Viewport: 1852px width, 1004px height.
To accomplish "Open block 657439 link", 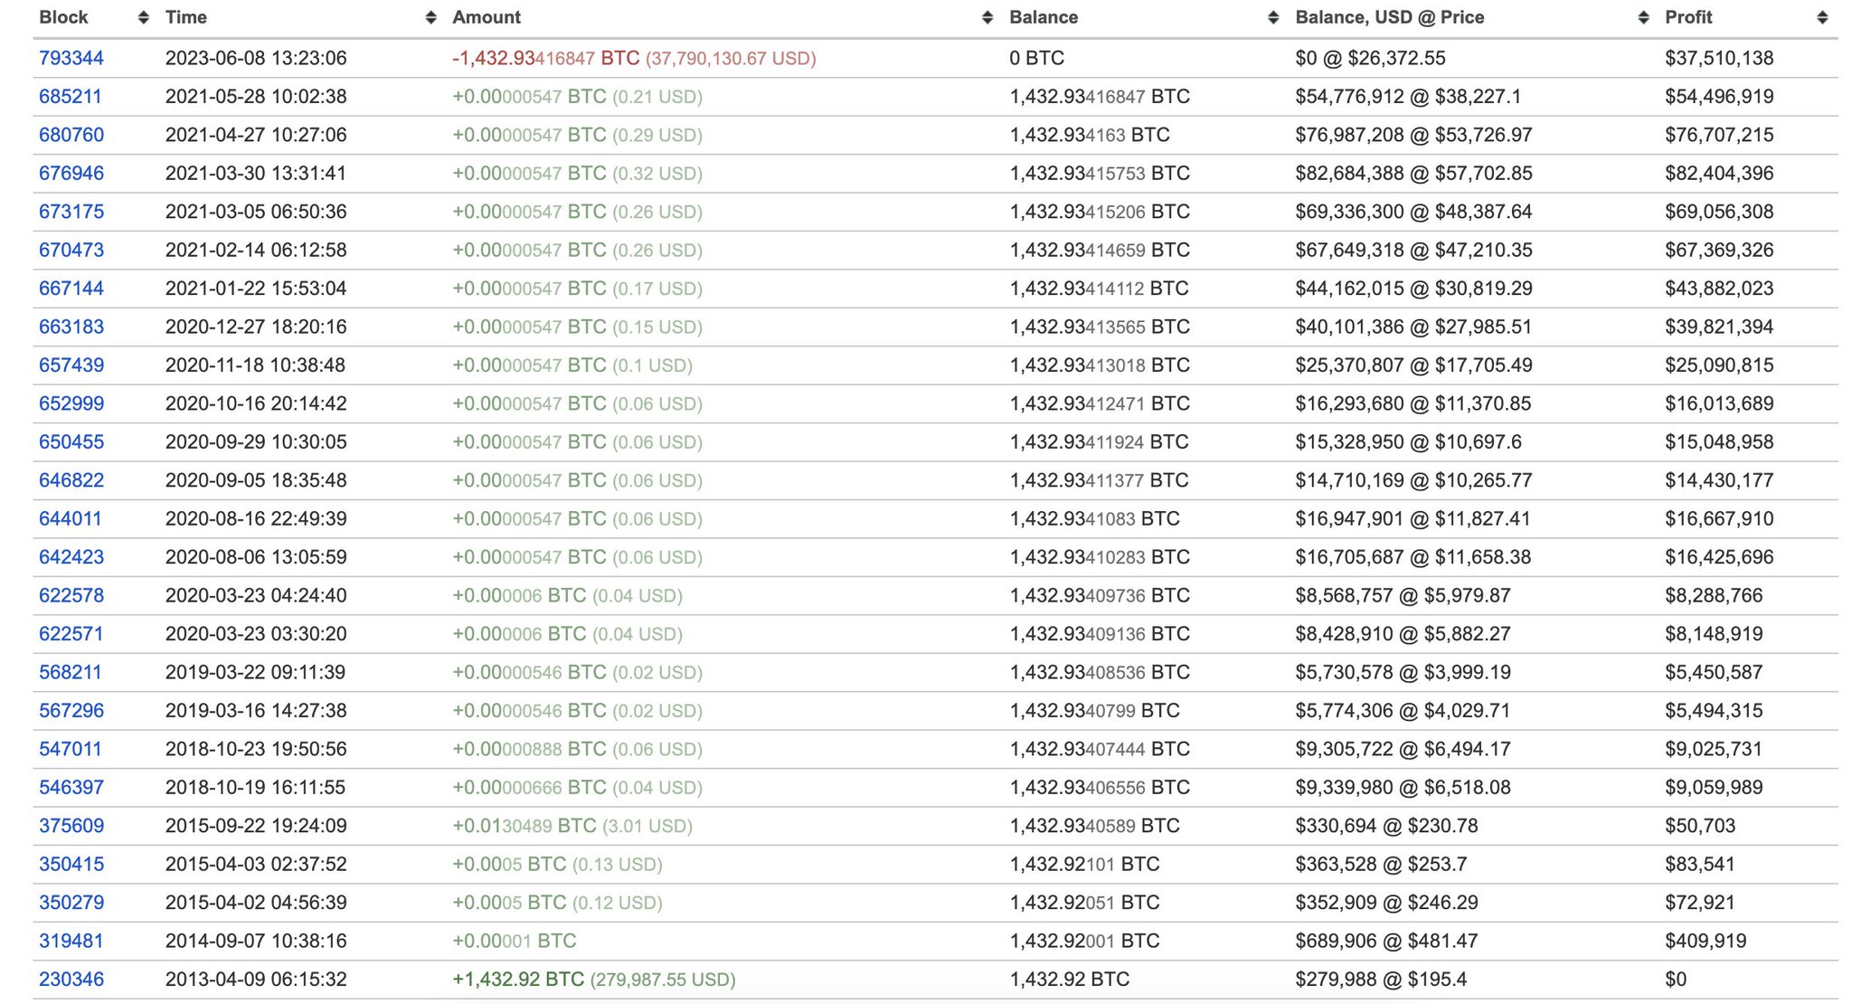I will [x=71, y=366].
